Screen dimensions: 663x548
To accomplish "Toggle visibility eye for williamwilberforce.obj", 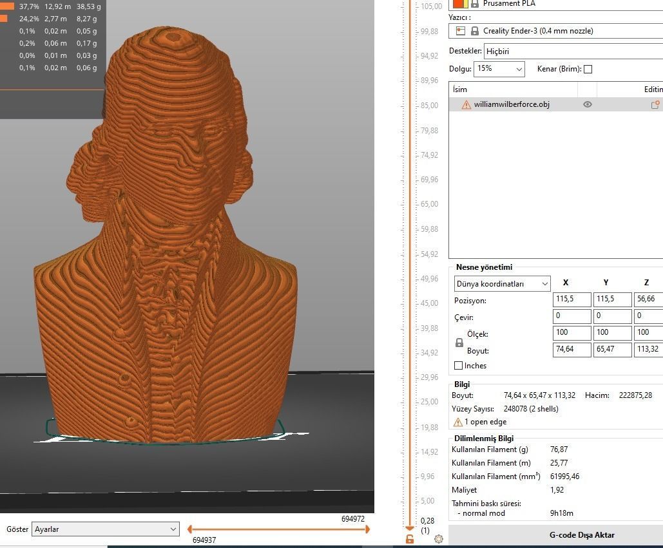I will (588, 104).
